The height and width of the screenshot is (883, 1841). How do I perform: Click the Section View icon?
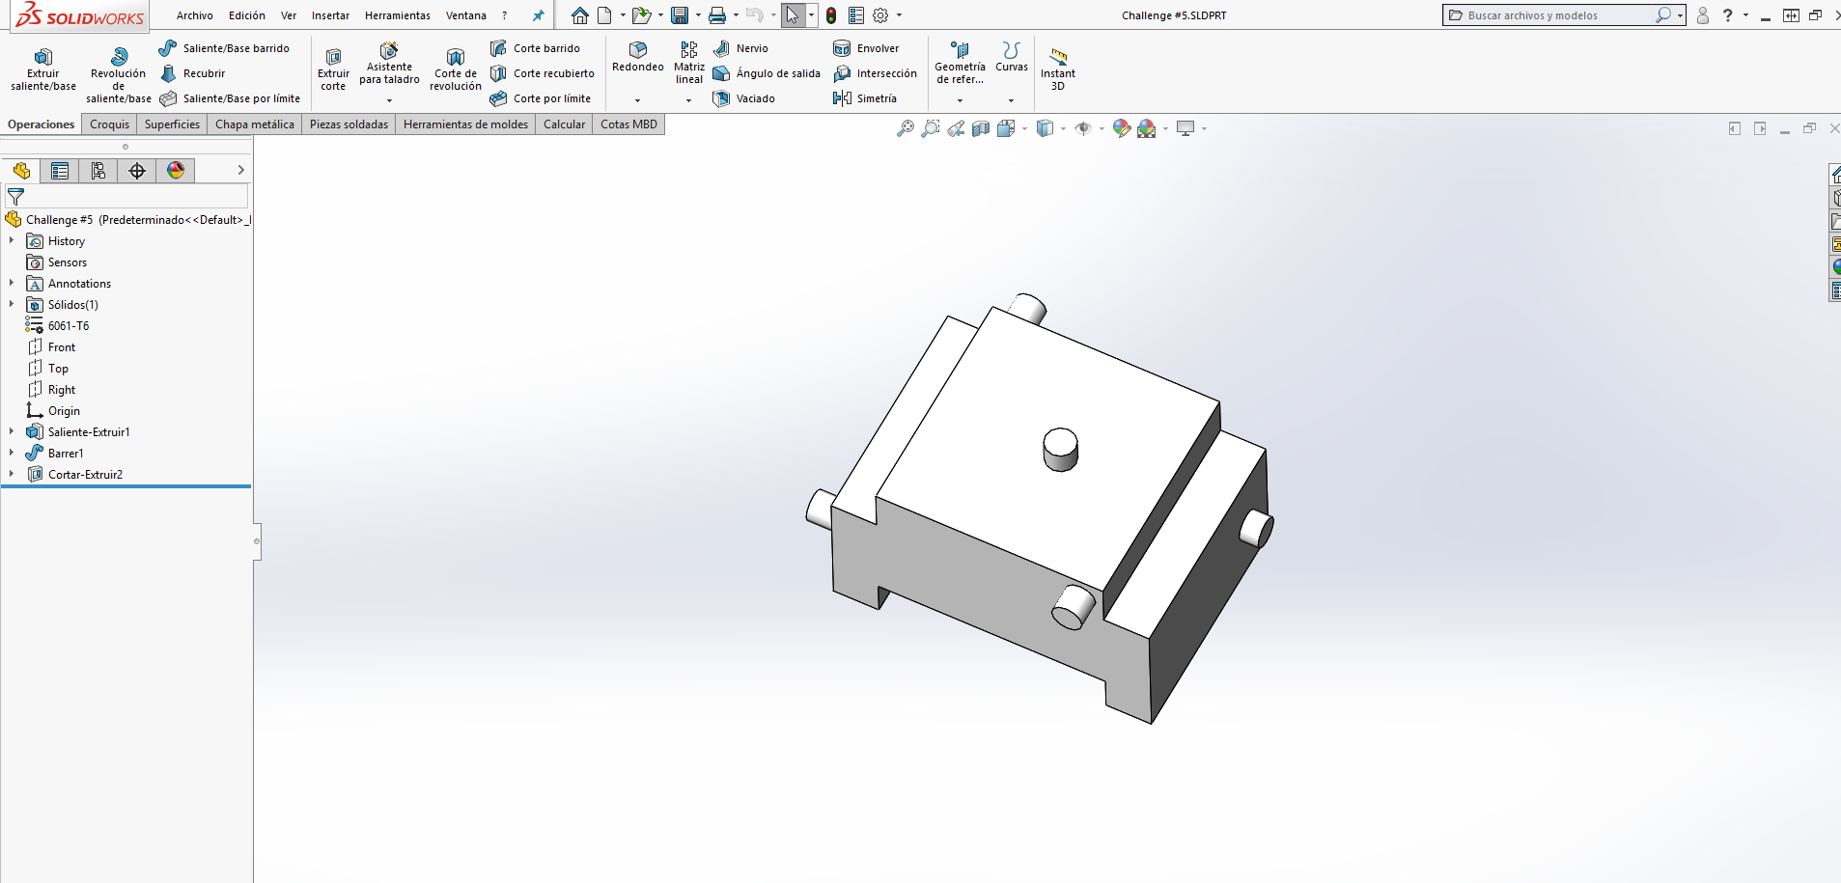981,128
